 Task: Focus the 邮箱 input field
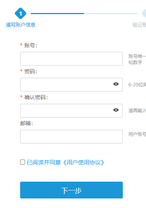click(71, 137)
